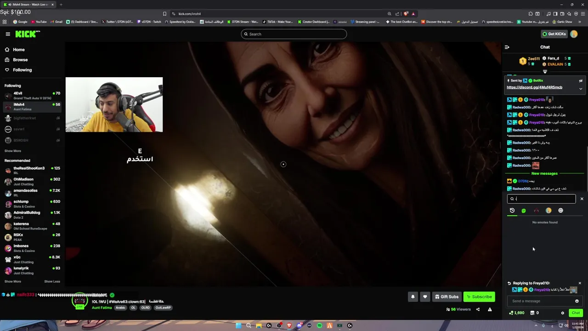This screenshot has width=588, height=331.
Task: Open imbones recommended channel
Action: tap(32, 248)
